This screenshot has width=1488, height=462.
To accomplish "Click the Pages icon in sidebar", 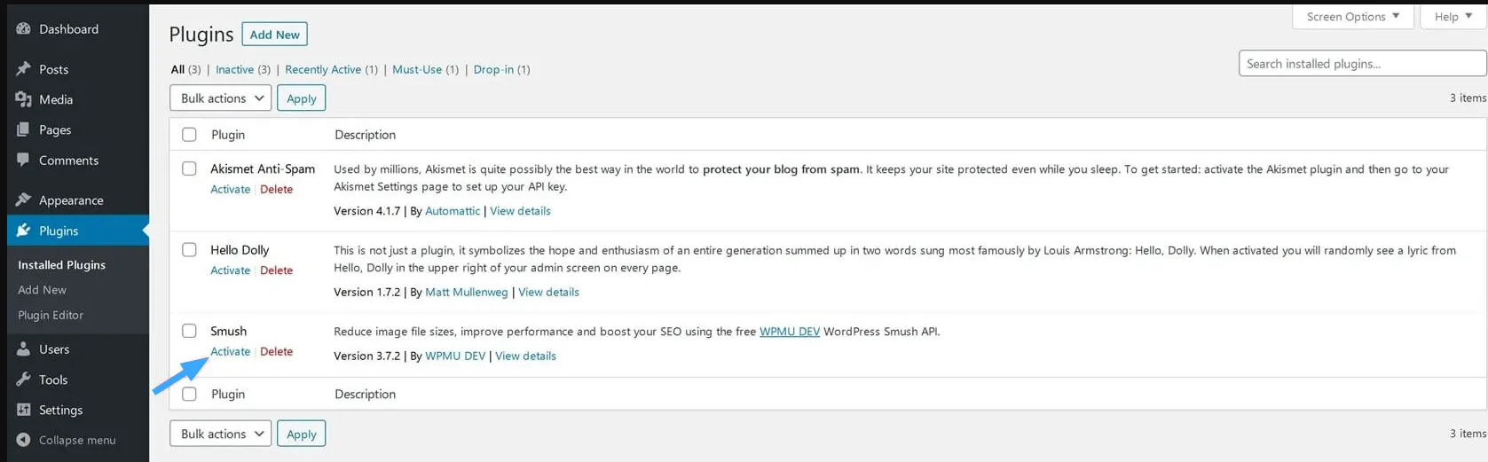I will coord(24,129).
